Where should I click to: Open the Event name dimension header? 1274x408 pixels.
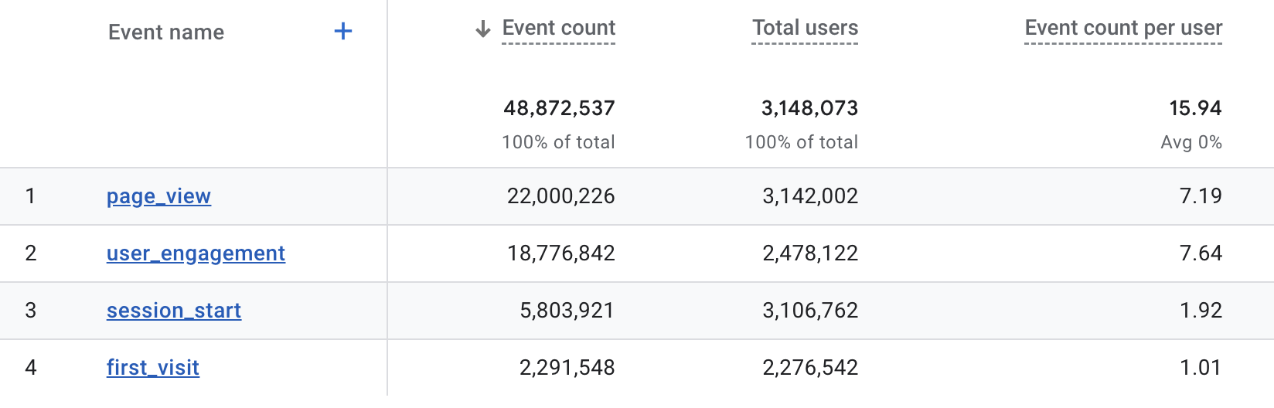point(166,32)
